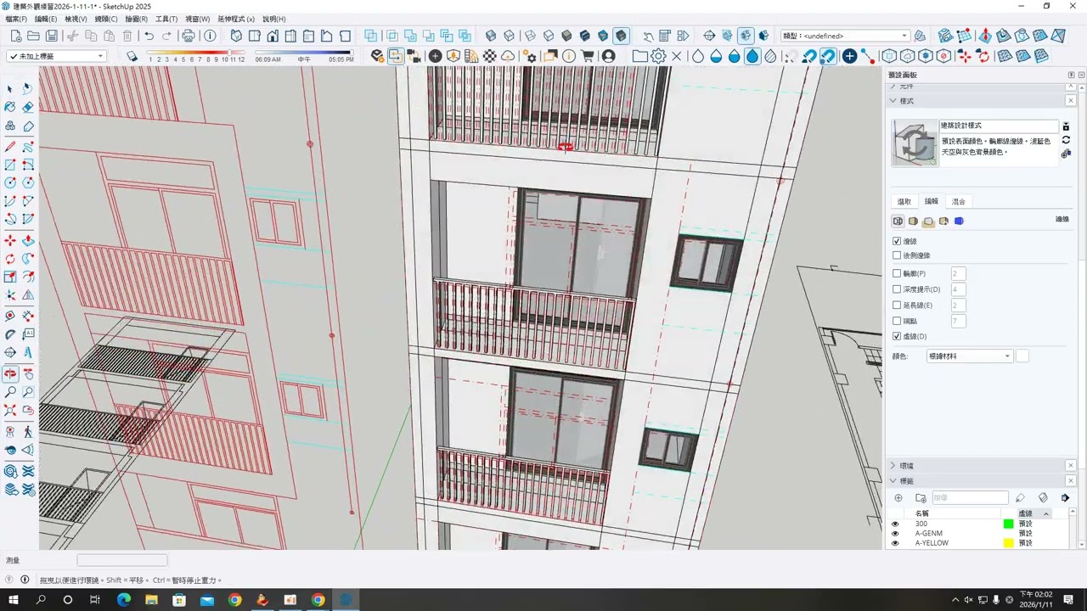1087x611 pixels.
Task: Click the Save diskette icon
Action: click(52, 36)
